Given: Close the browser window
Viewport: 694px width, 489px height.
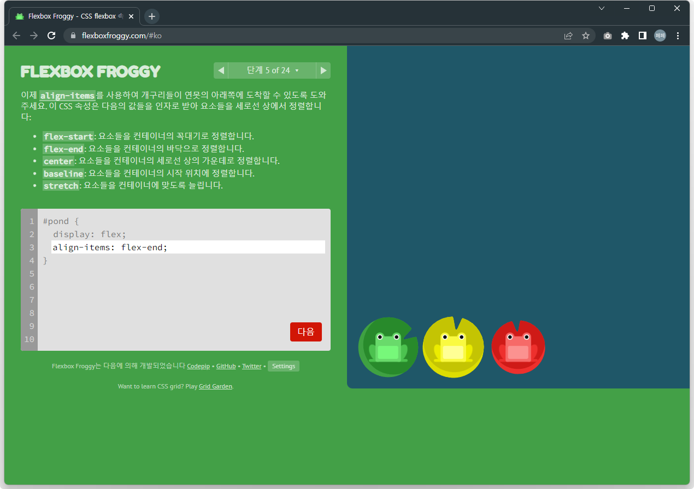Looking at the screenshot, I should [677, 8].
